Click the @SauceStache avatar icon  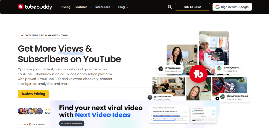point(150,97)
